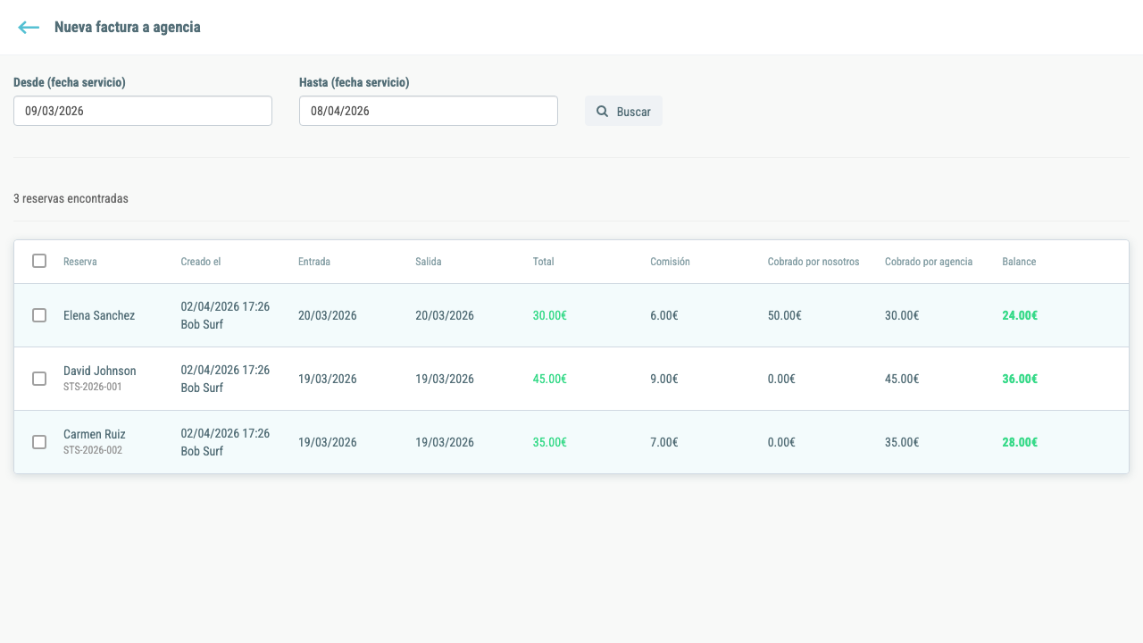Image resolution: width=1143 pixels, height=643 pixels.
Task: Click the magnifier icon in Buscar
Action: pyautogui.click(x=603, y=112)
